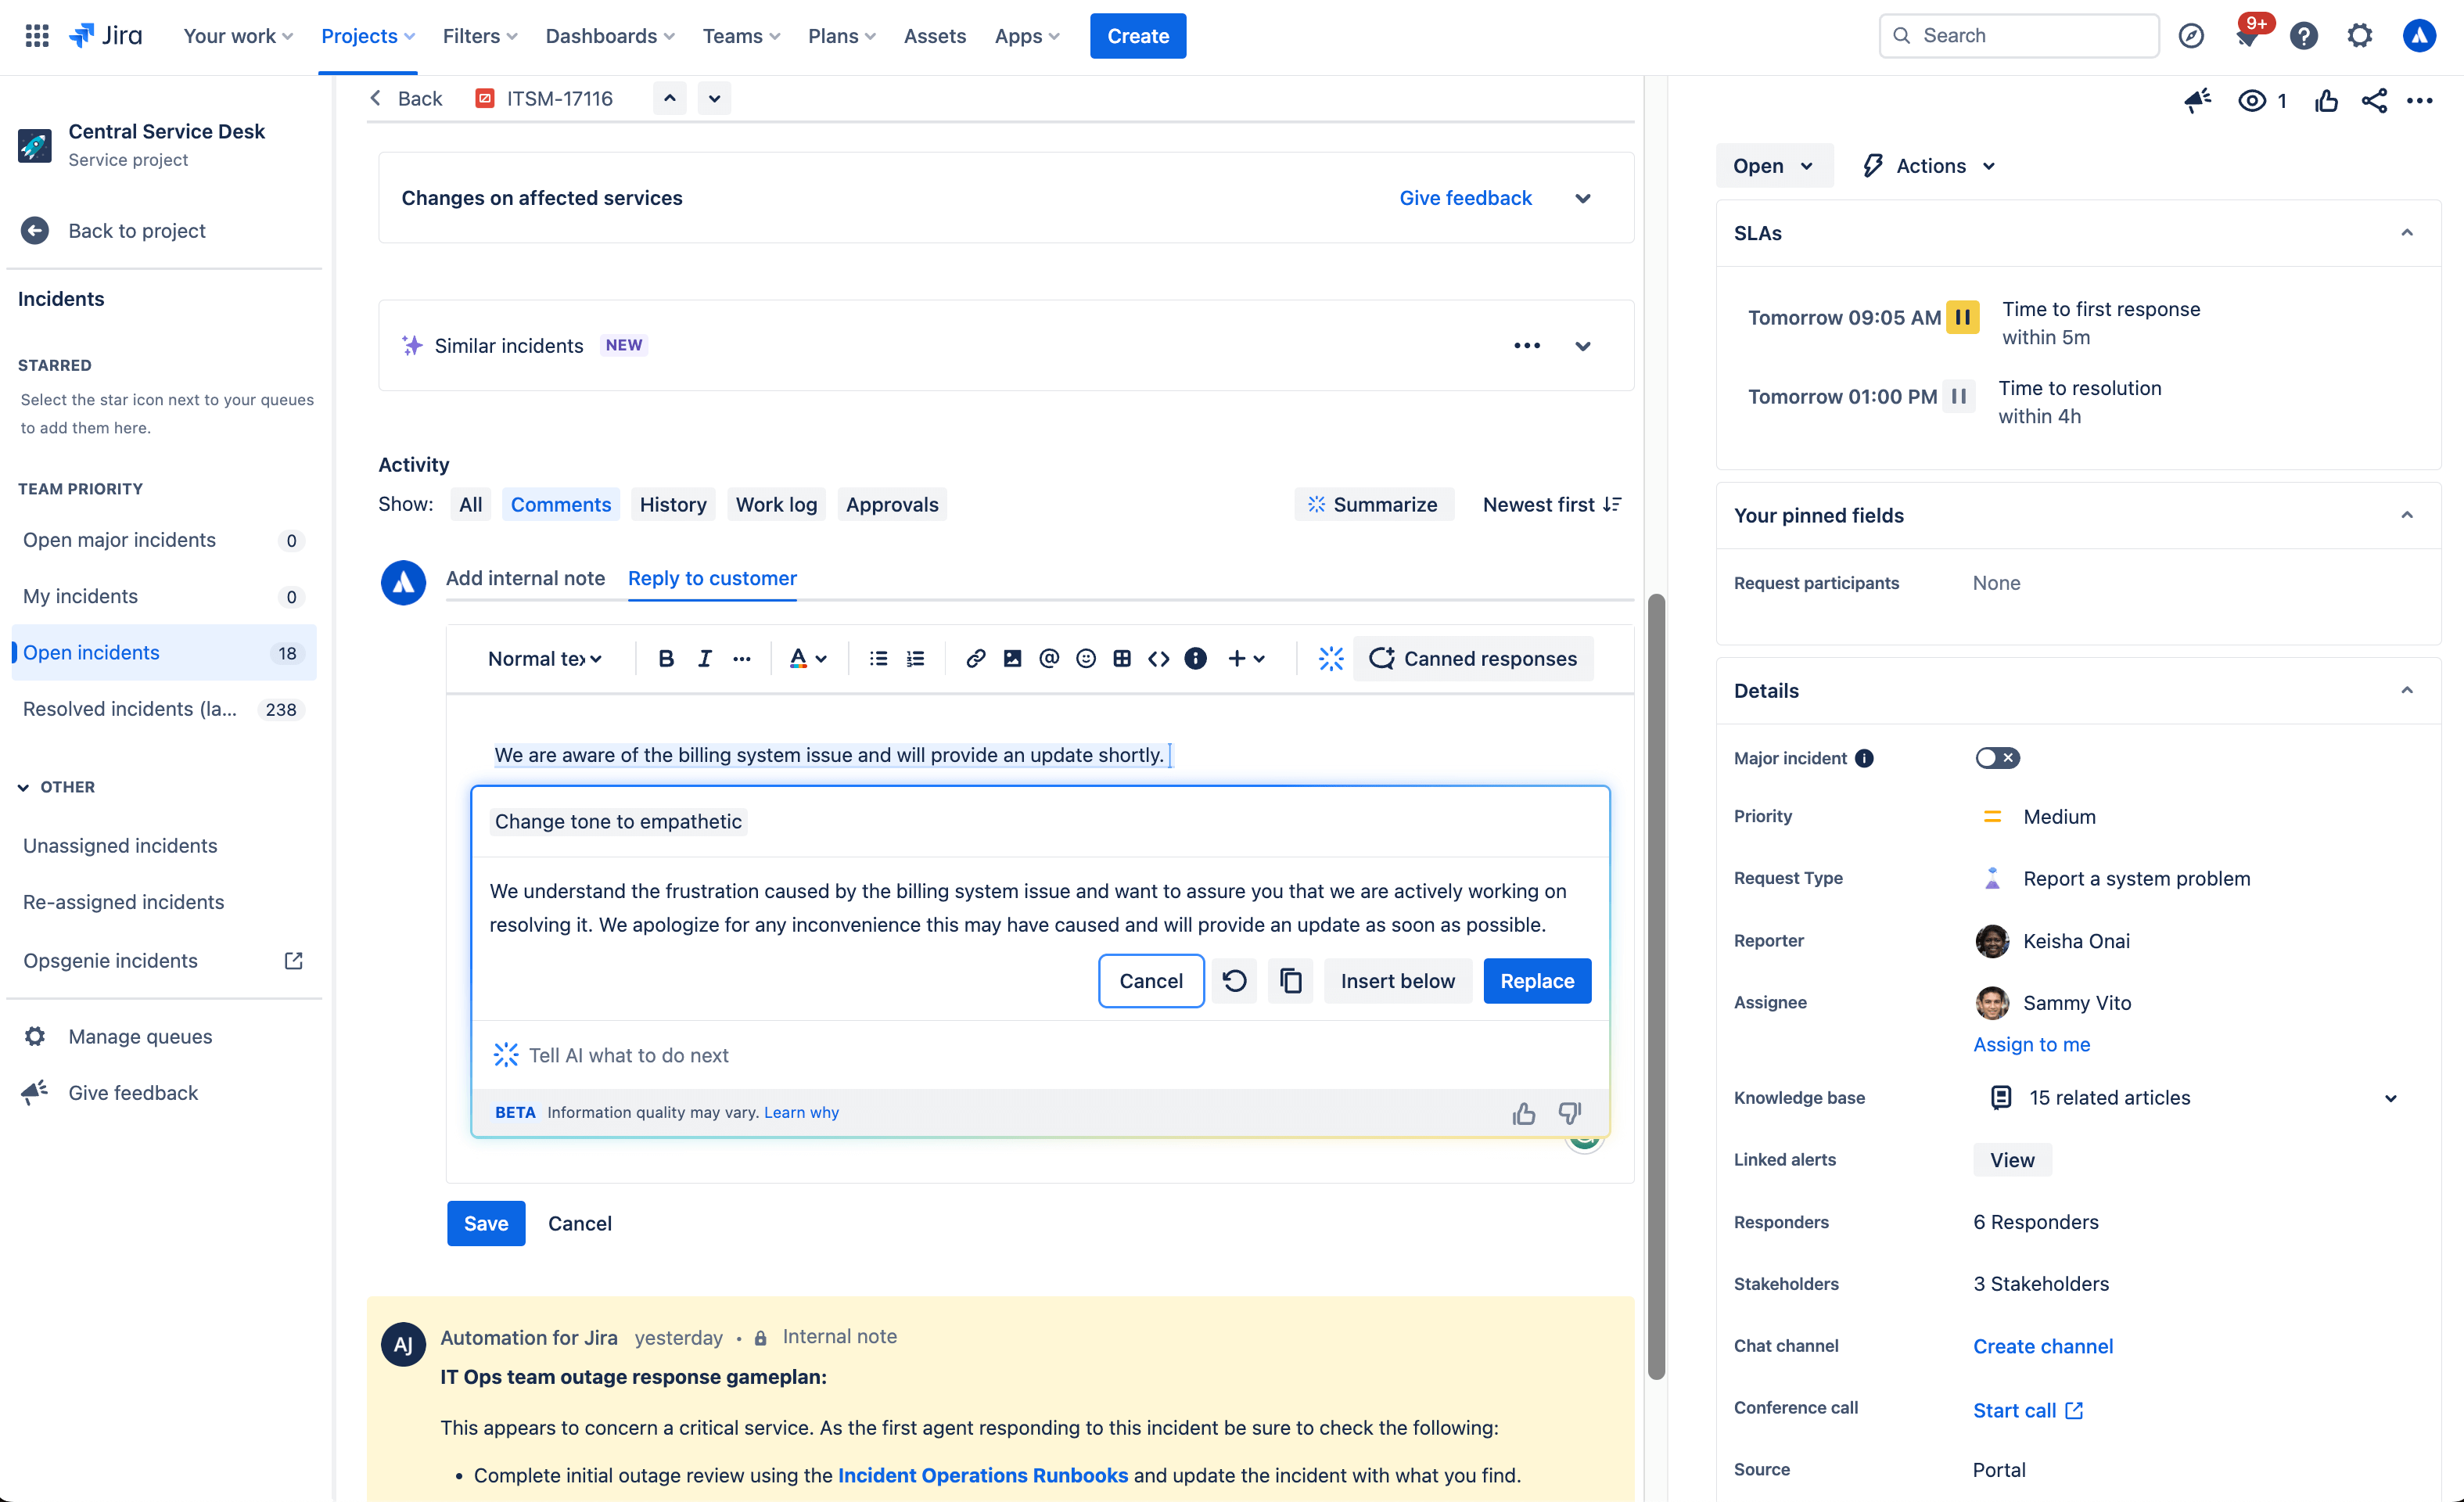Collapse the Similar incidents section
This screenshot has width=2464, height=1502.
point(1582,343)
